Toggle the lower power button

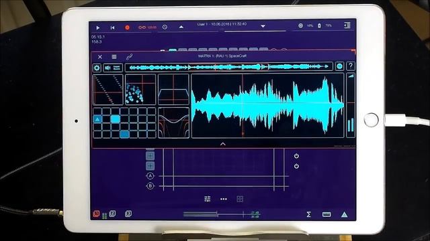pos(296,166)
